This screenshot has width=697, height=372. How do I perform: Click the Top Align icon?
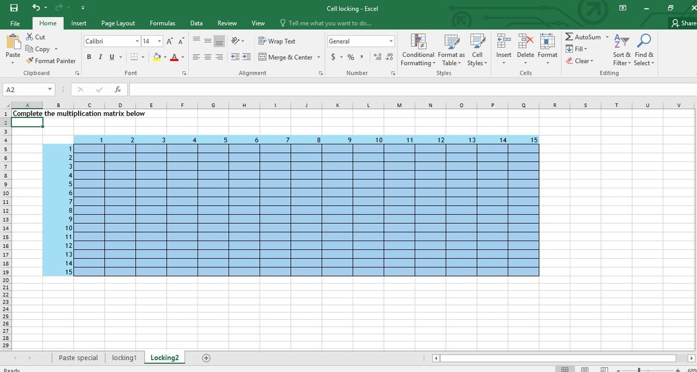coord(197,41)
